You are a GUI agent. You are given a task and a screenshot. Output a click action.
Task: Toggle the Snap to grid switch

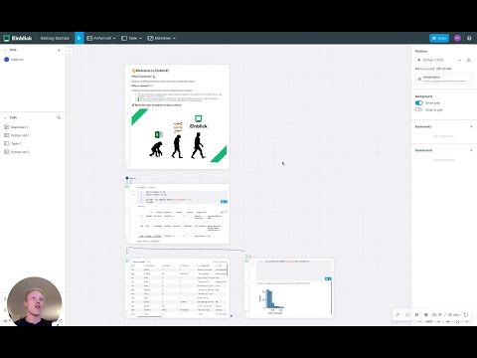pyautogui.click(x=419, y=109)
